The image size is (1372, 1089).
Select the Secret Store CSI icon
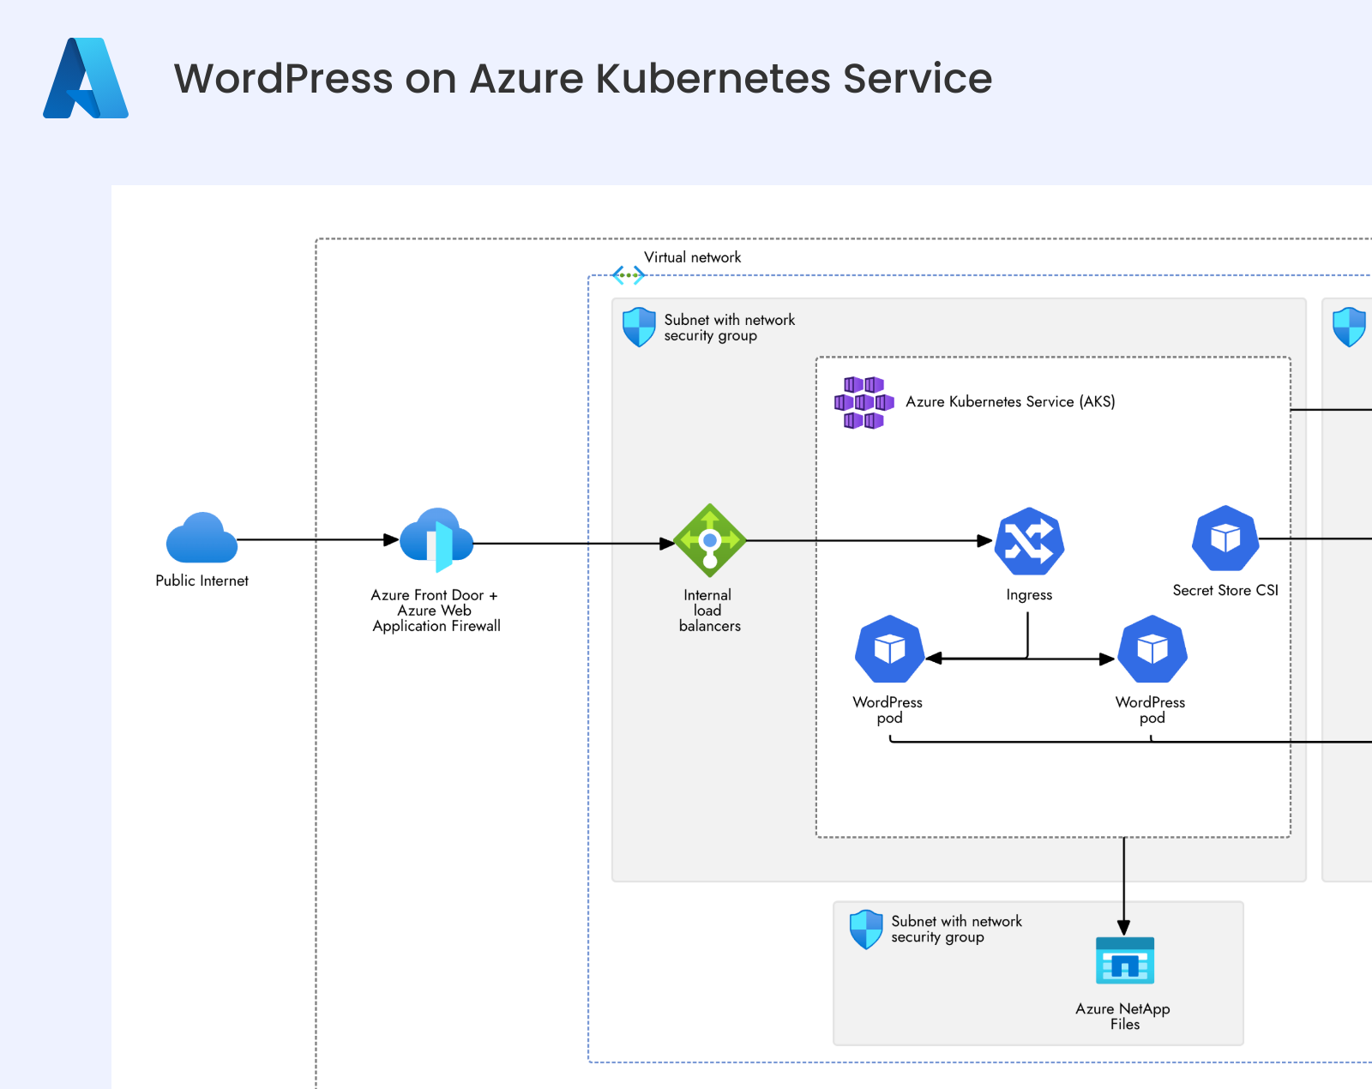[1225, 538]
